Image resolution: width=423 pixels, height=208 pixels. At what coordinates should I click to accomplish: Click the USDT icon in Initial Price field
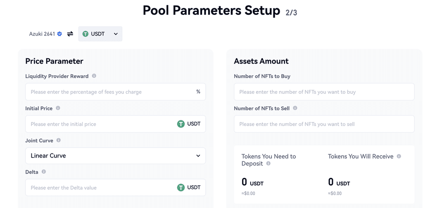tap(181, 124)
